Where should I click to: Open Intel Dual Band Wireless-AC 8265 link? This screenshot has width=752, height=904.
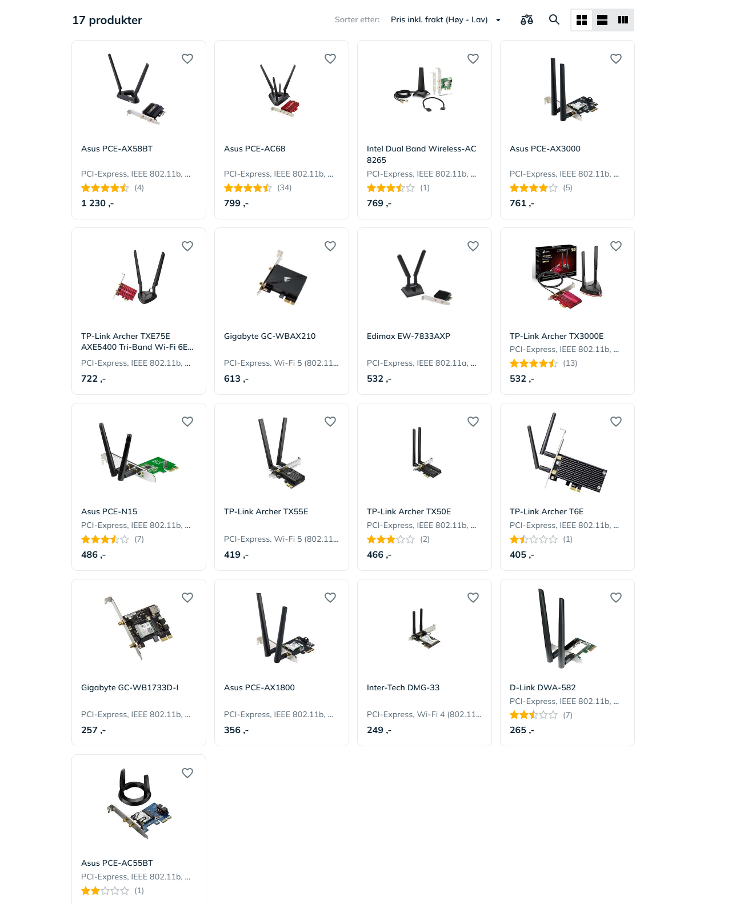pyautogui.click(x=422, y=154)
